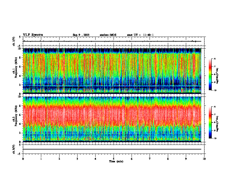Click ch.1 frequency tick "4" kHz
This screenshot has width=230, height=178.
tap(20, 76)
